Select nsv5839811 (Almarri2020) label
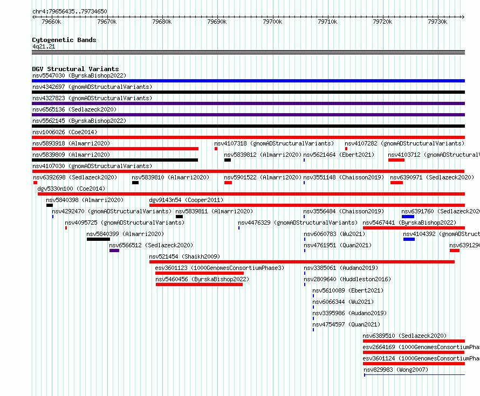480x396 pixels. [214, 211]
